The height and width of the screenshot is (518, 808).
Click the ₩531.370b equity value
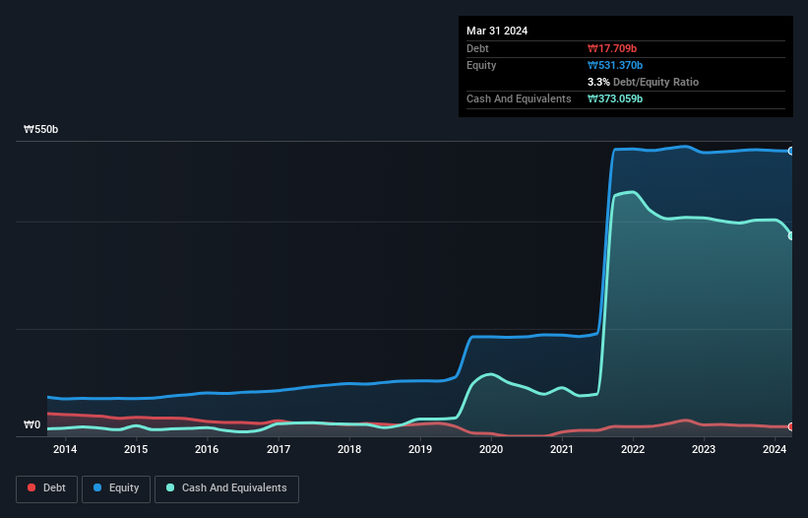[x=615, y=65]
